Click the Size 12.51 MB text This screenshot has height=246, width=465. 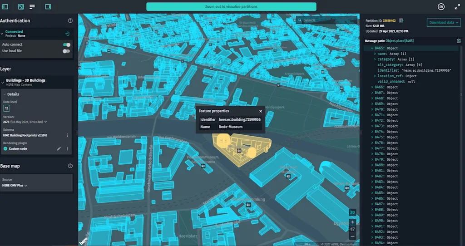[x=375, y=26]
